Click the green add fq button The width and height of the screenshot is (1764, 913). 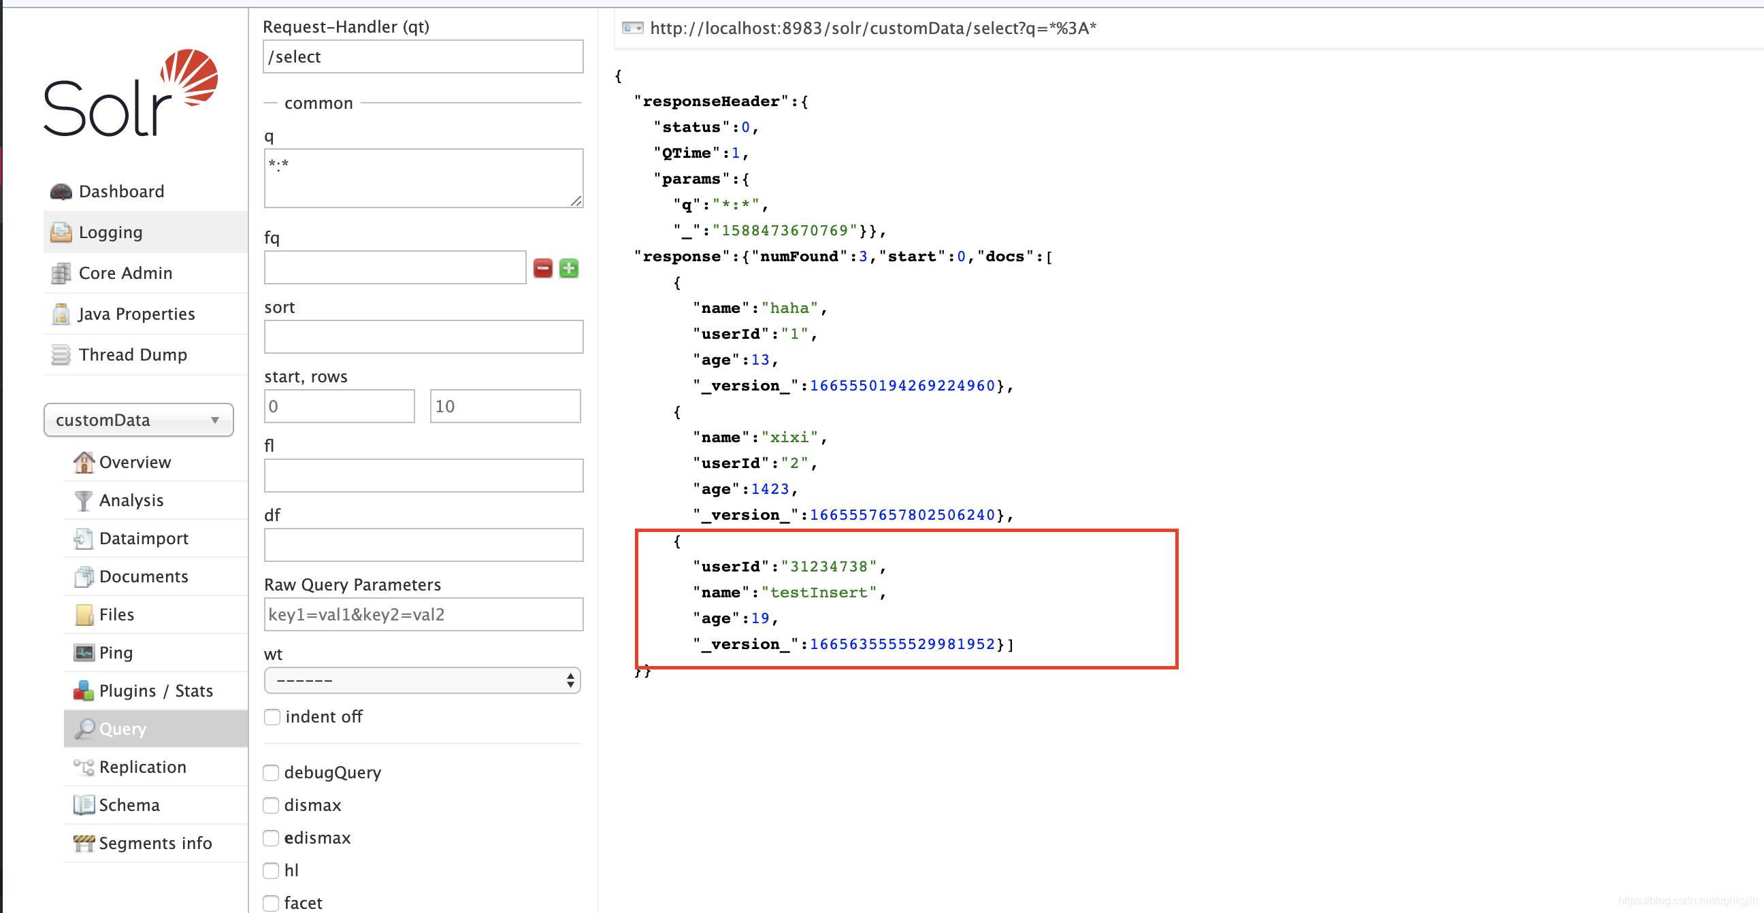click(569, 268)
